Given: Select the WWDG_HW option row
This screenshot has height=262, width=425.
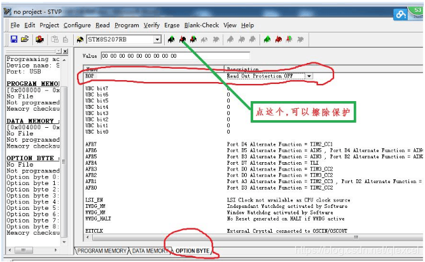Looking at the screenshot, I should (95, 212).
